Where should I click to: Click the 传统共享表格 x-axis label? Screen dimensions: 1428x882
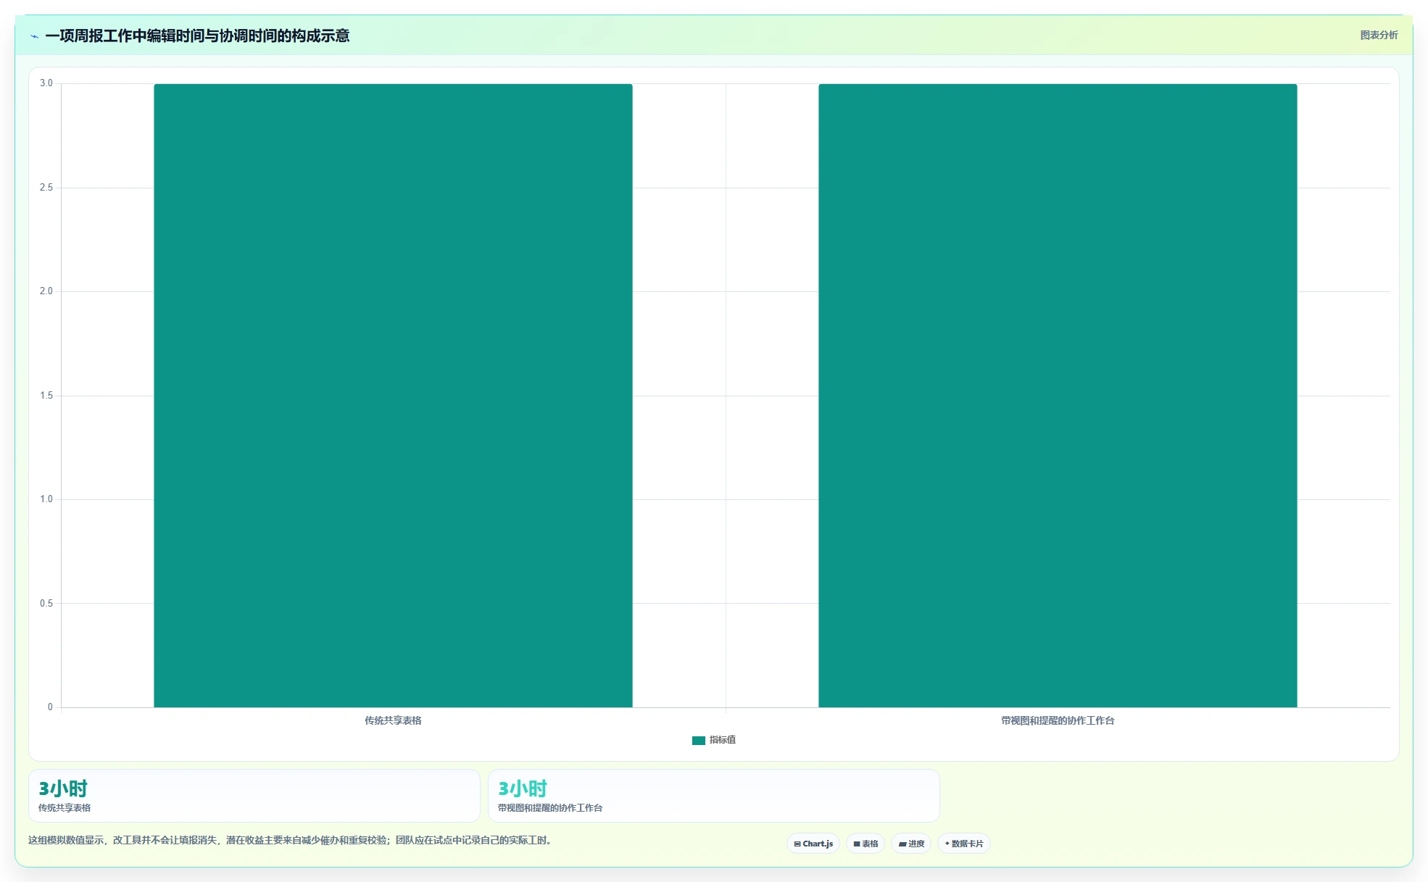pyautogui.click(x=393, y=720)
